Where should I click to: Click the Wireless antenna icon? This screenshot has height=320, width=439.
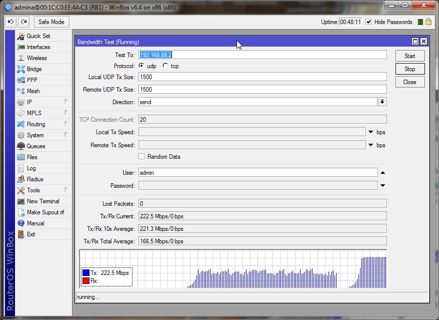(21, 58)
